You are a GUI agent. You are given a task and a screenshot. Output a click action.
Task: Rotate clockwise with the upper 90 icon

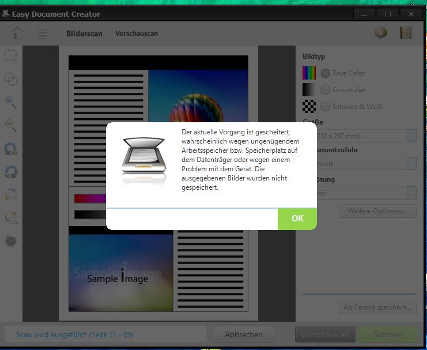(x=11, y=149)
